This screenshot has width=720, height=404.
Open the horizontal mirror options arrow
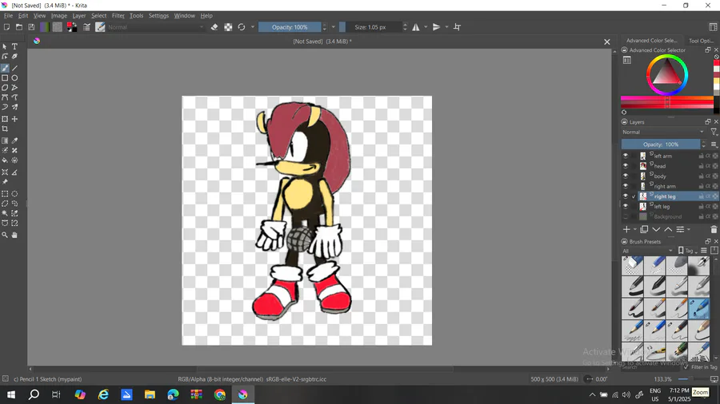tap(426, 27)
